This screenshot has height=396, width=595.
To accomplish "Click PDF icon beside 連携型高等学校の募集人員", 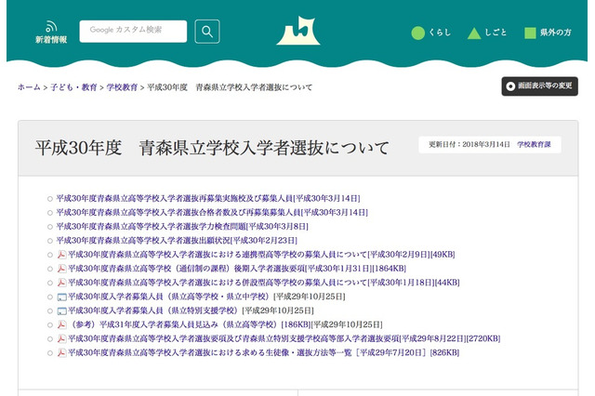I will 61,254.
